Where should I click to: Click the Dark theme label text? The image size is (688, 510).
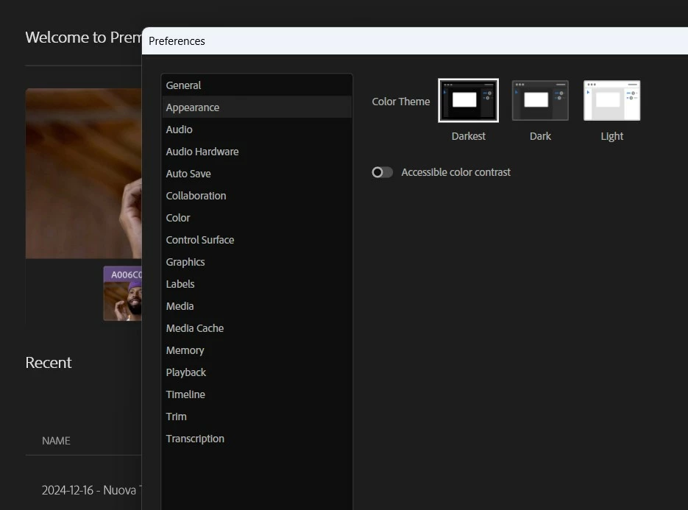click(540, 136)
